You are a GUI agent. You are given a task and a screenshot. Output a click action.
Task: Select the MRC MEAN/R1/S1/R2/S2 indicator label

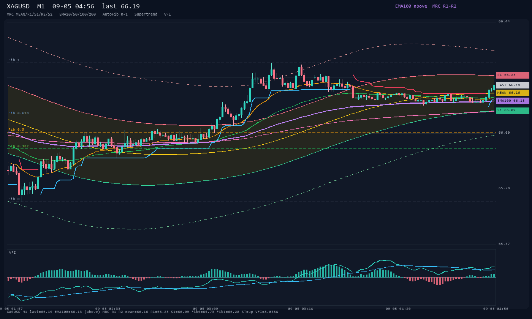click(30, 14)
